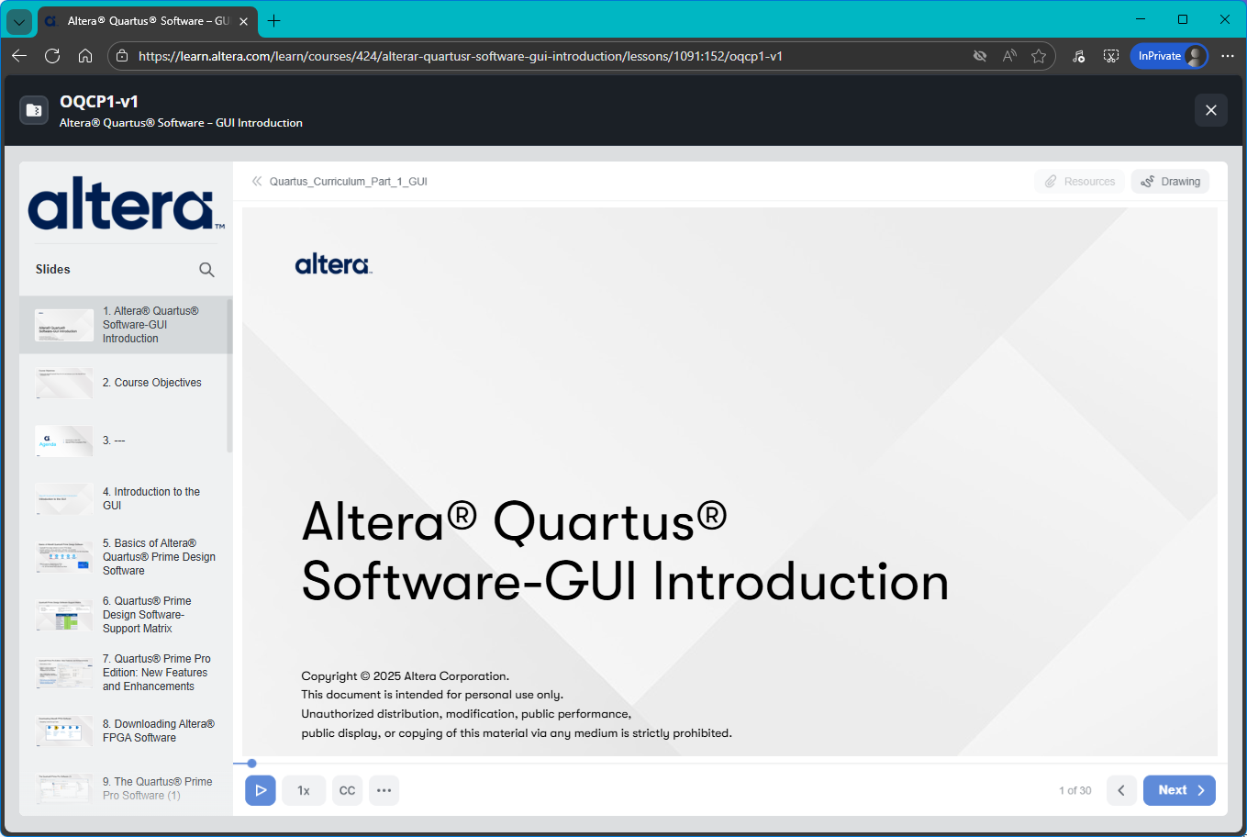
Task: Click the browser address bar URL
Action: [x=459, y=56]
